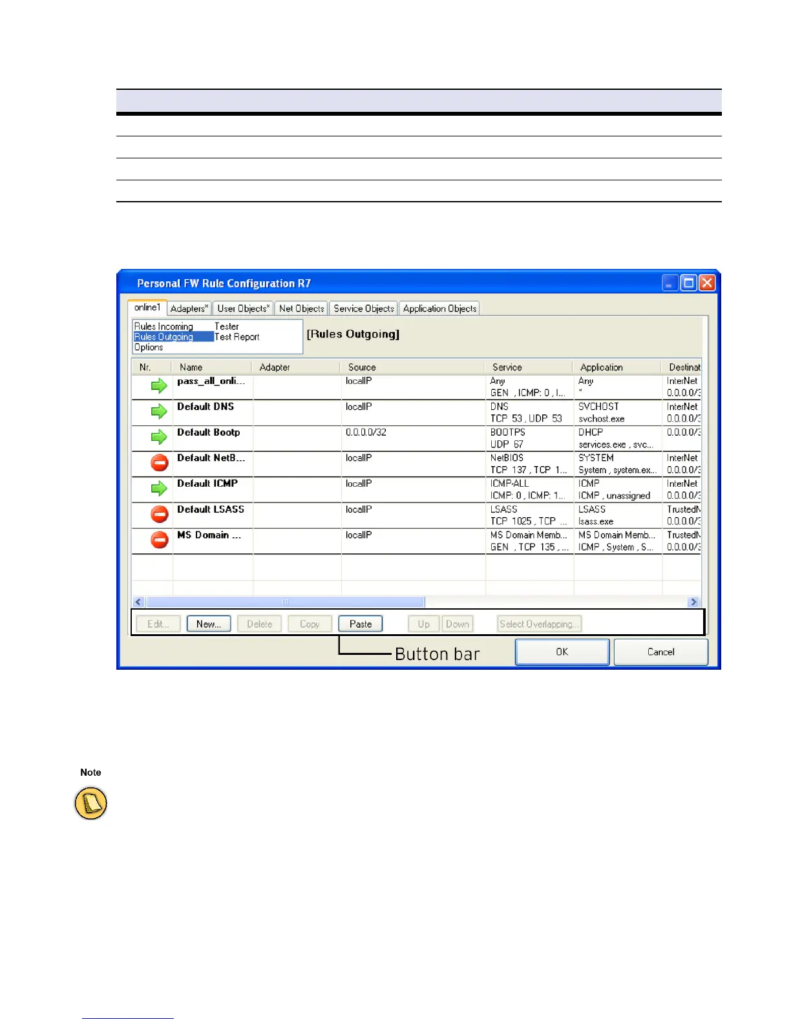
Task: Select the Default NetB... rule name
Action: (211, 458)
